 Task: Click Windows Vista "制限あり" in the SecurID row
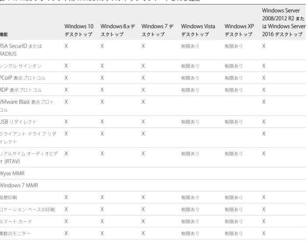[x=190, y=46]
